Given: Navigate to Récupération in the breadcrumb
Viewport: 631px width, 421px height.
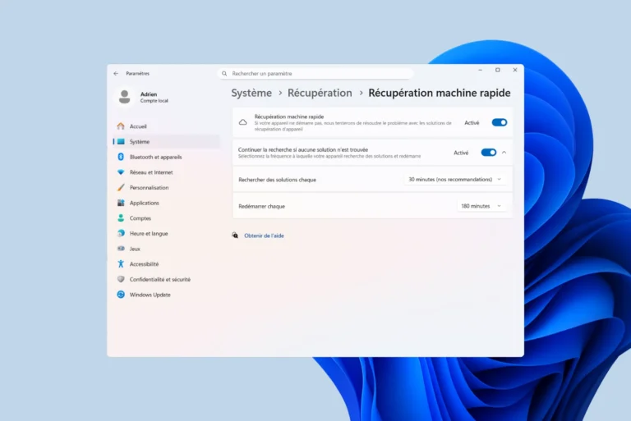Looking at the screenshot, I should point(320,93).
